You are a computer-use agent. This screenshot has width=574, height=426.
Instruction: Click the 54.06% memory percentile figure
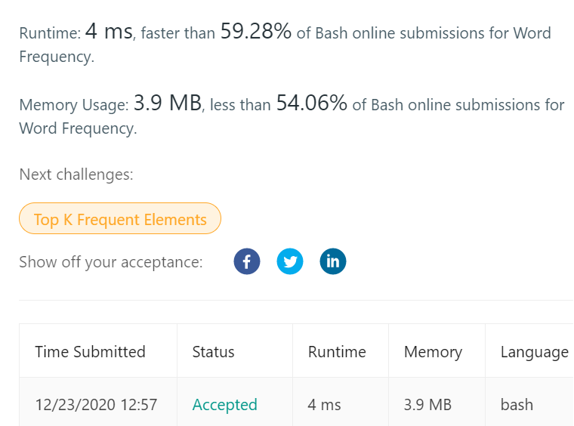point(311,103)
